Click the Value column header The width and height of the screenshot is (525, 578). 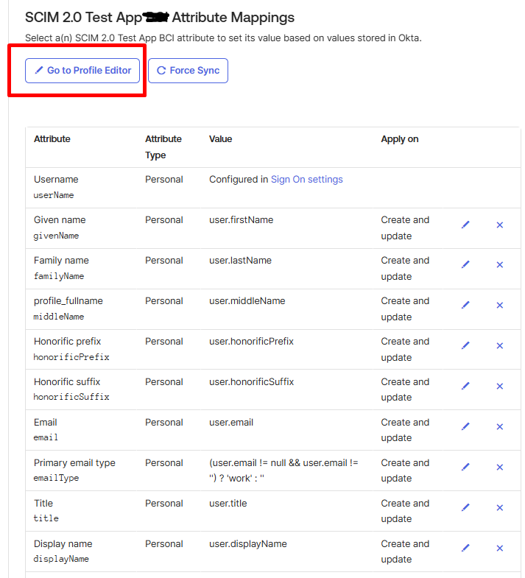coord(220,139)
